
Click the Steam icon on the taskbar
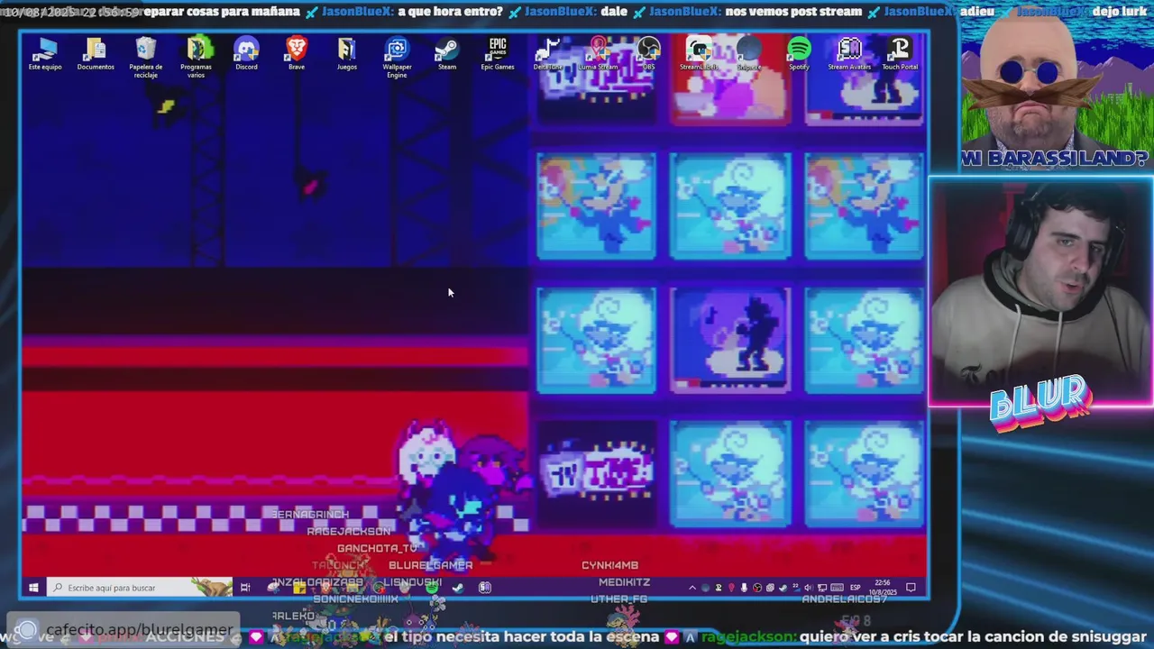457,588
